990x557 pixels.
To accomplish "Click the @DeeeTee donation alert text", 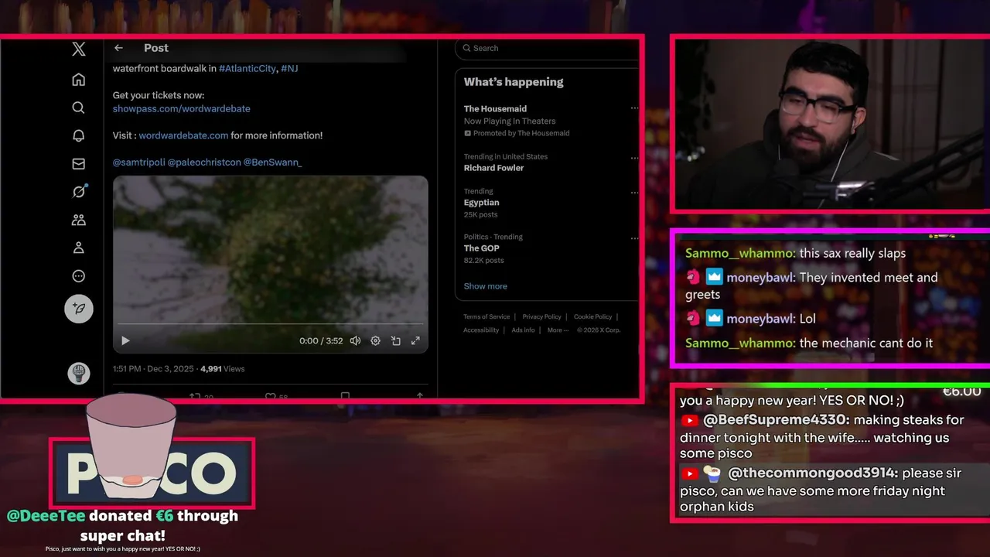I will pos(123,525).
